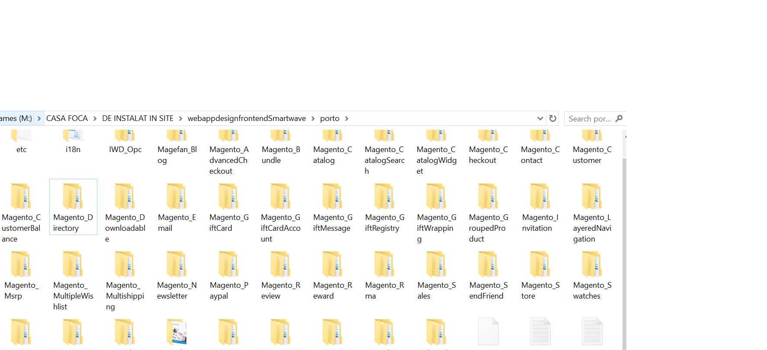Select the Magefan_Blog folder label
The image size is (767, 350).
click(177, 155)
